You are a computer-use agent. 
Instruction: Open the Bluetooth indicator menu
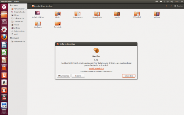point(164,1)
